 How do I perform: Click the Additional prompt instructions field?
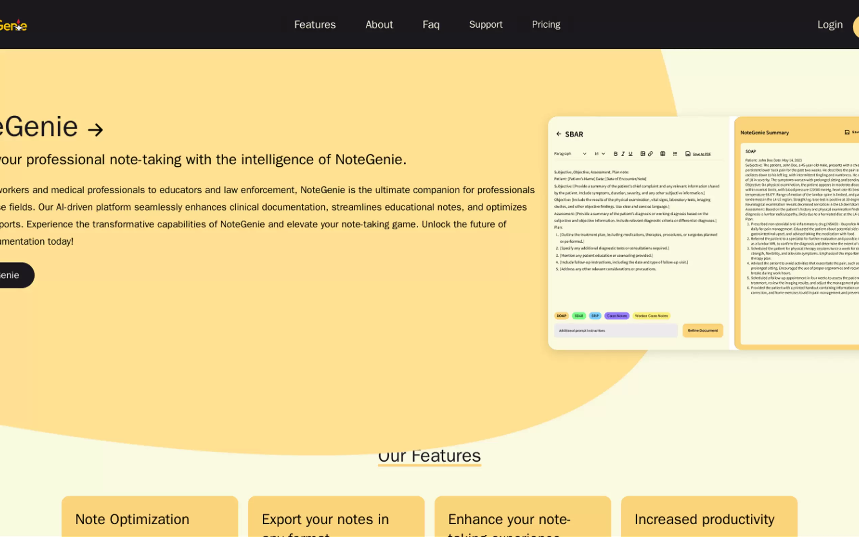coord(616,330)
